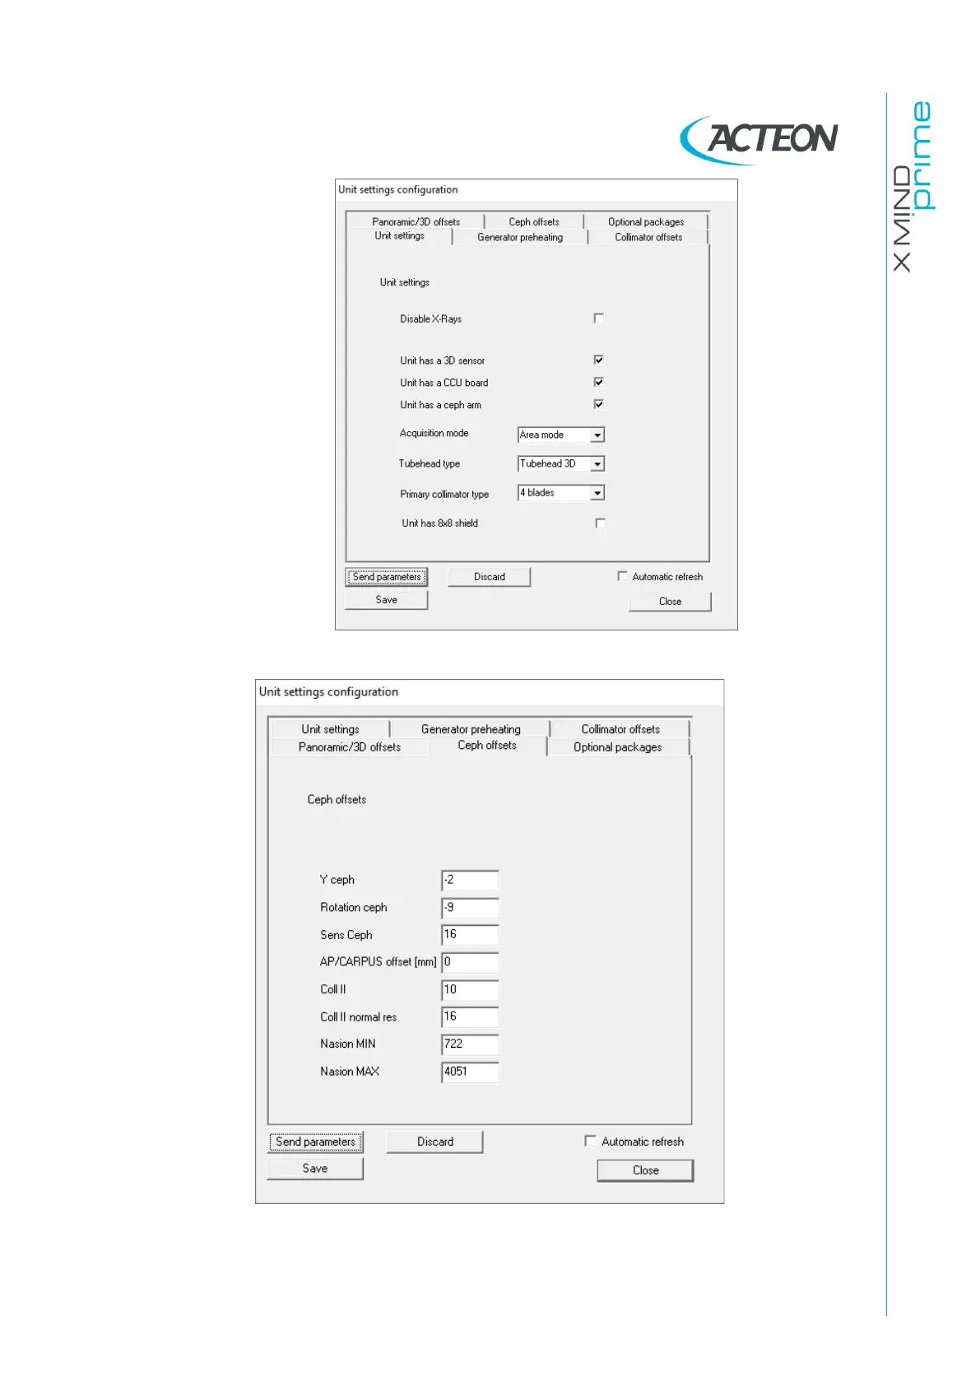Enable Unit has 8x8 shield checkbox

click(x=600, y=523)
